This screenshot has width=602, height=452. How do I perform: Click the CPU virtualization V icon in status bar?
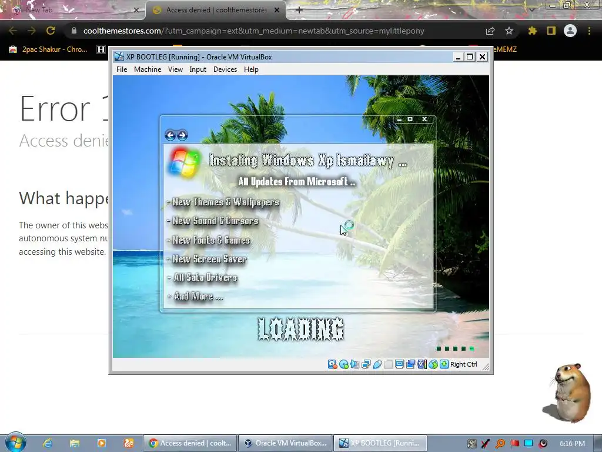point(422,364)
